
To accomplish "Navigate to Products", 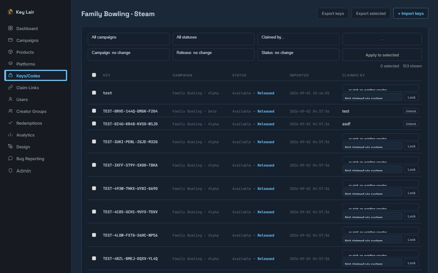I will pos(25,52).
